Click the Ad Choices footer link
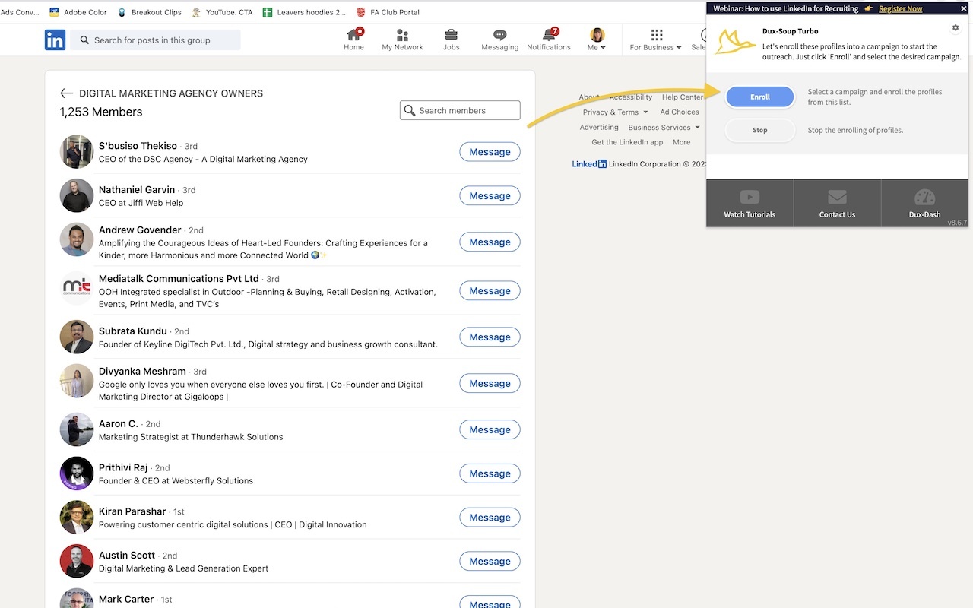 680,112
